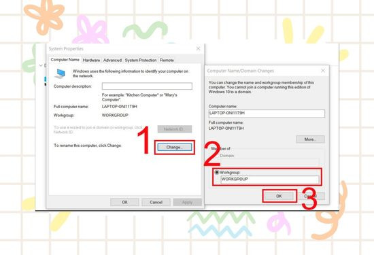The image size is (374, 255).
Task: Click the Change... button
Action: [174, 147]
